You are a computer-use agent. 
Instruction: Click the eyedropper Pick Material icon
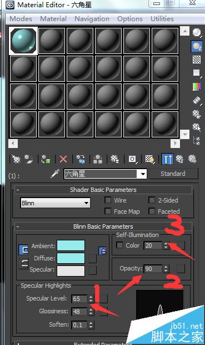[55, 174]
